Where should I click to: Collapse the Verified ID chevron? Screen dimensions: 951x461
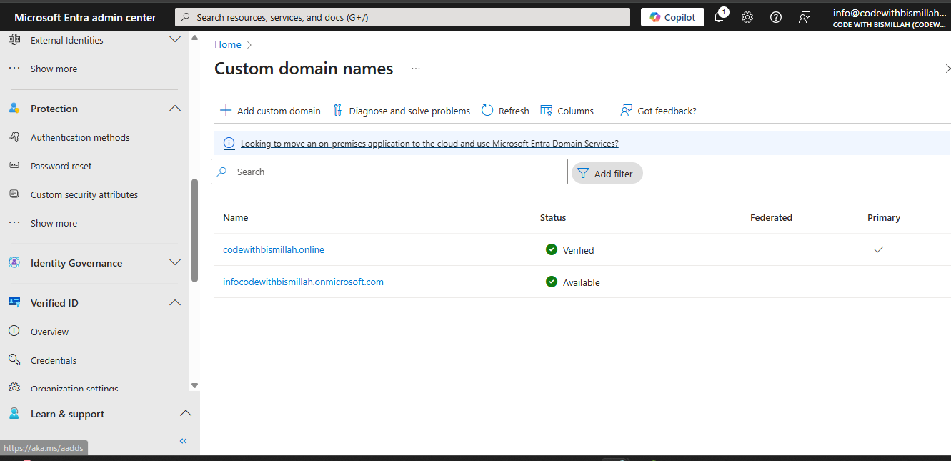coord(175,303)
